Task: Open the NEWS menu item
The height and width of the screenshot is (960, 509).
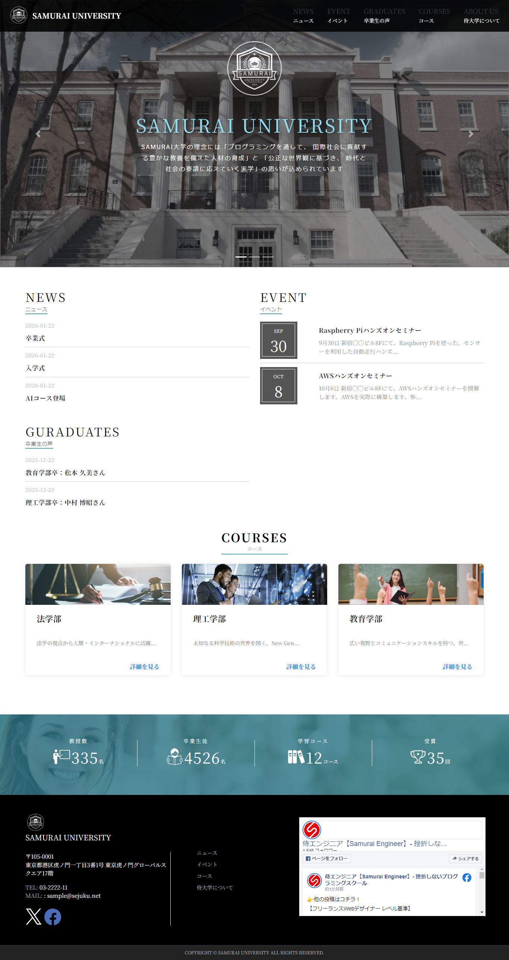Action: (303, 16)
